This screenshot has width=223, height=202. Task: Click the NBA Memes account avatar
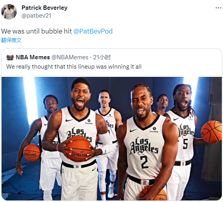point(10,57)
